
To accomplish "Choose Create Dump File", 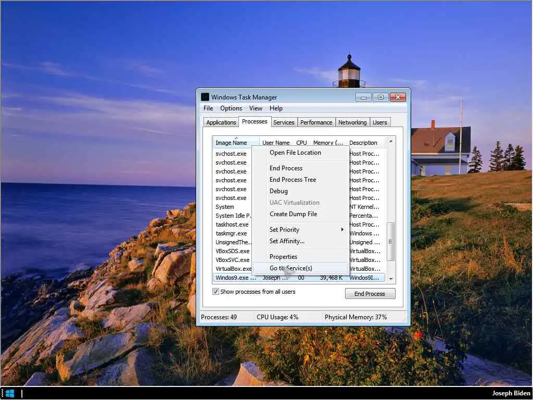I will coord(301,214).
